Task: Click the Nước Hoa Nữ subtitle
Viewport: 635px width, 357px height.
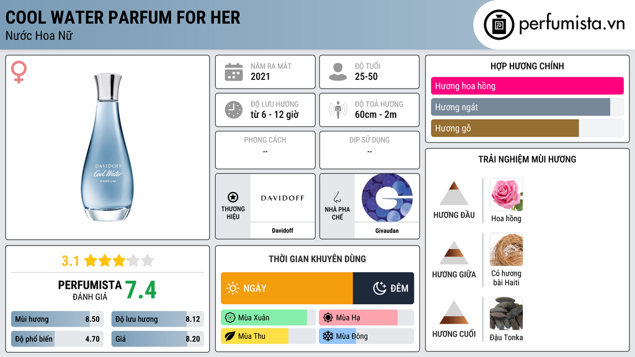Action: [x=39, y=35]
